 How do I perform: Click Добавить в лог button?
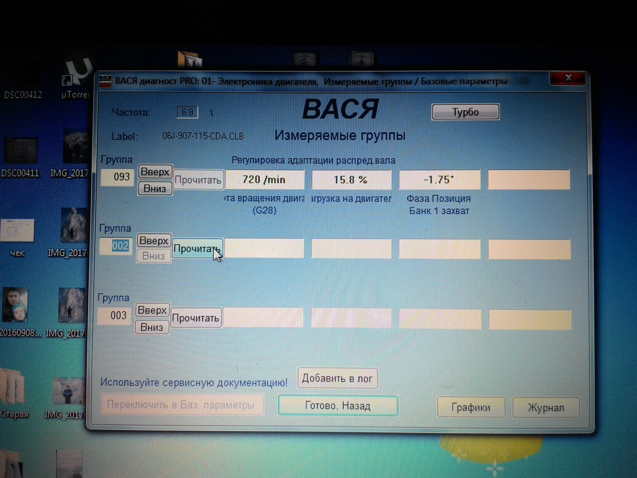pos(337,378)
